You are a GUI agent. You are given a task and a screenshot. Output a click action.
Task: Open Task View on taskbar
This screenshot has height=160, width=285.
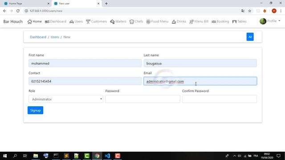(25, 156)
